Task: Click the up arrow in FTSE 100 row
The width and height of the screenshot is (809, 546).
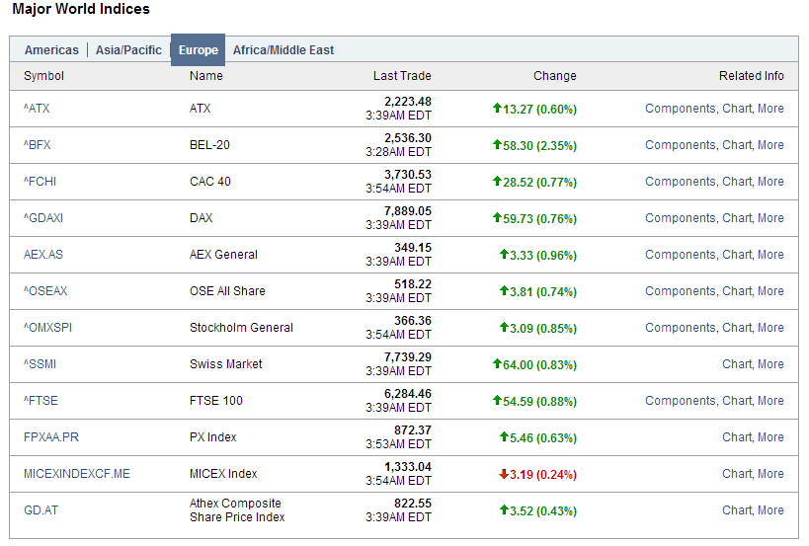Action: pos(497,401)
